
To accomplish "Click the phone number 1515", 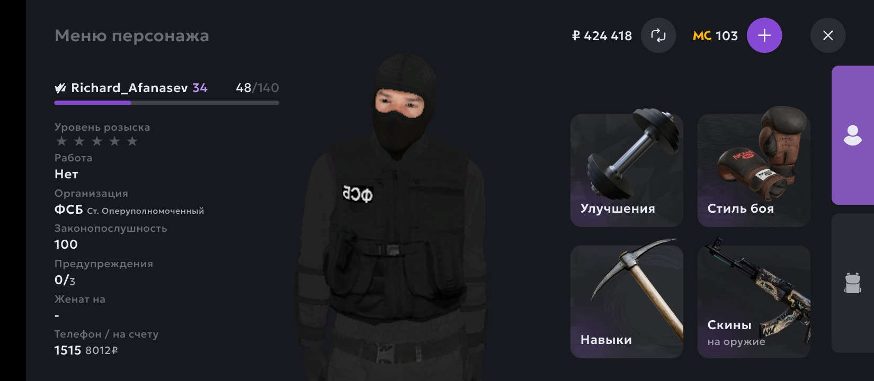I will [68, 350].
